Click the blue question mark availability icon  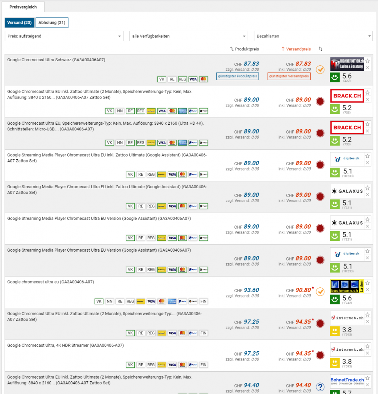coord(320,387)
